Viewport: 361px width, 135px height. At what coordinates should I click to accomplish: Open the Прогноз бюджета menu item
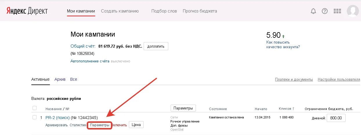click(x=200, y=11)
